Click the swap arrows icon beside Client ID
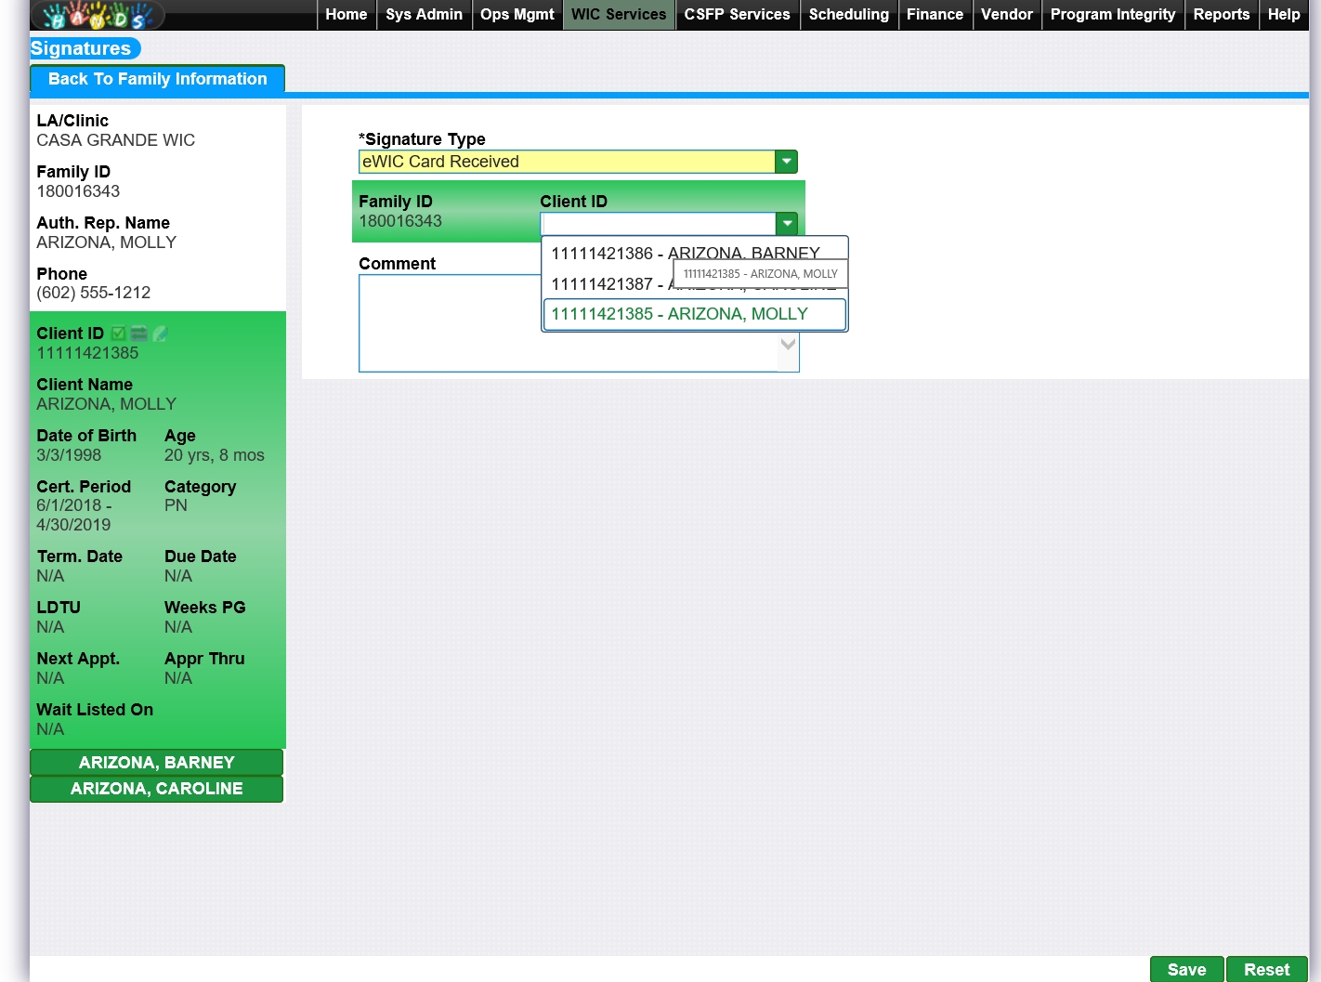 click(x=139, y=334)
